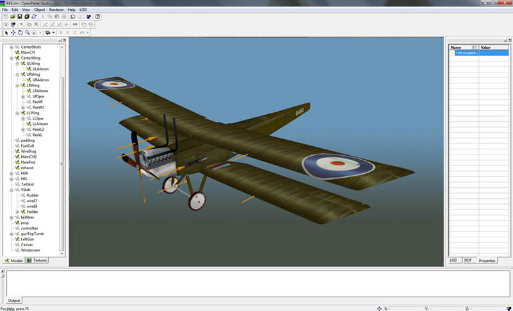Screen dimensions: 513x311
Task: Click the Redo arrow icon
Action: pos(80,17)
